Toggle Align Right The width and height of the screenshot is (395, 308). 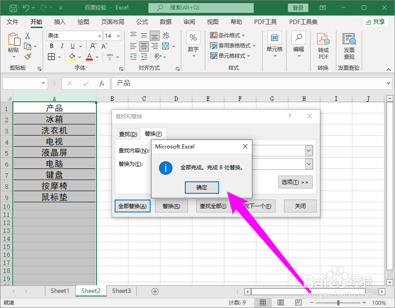point(155,46)
